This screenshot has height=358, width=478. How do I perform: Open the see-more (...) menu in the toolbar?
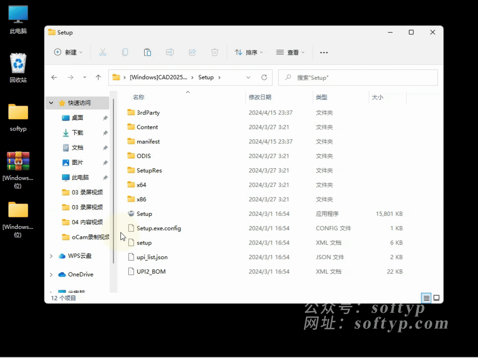point(323,52)
